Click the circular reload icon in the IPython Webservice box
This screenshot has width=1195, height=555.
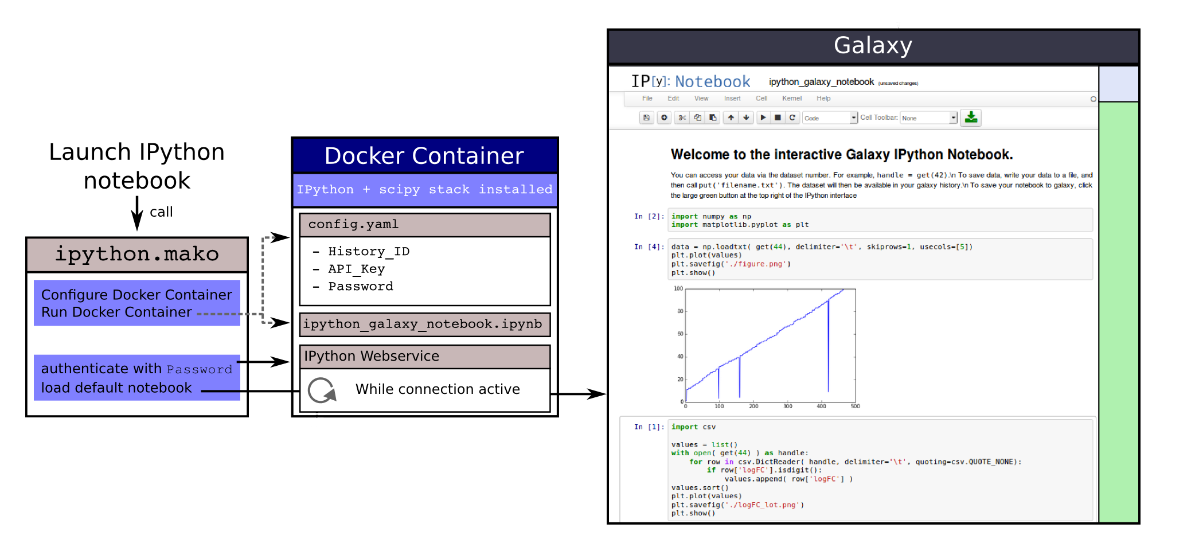click(322, 390)
